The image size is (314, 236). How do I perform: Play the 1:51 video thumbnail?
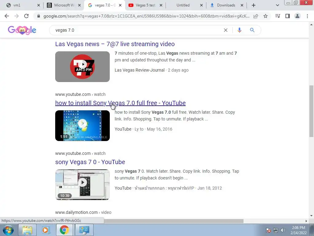tap(82, 126)
